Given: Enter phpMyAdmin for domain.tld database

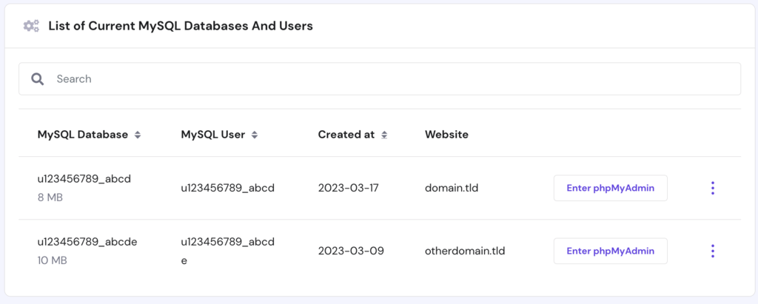Looking at the screenshot, I should [610, 188].
